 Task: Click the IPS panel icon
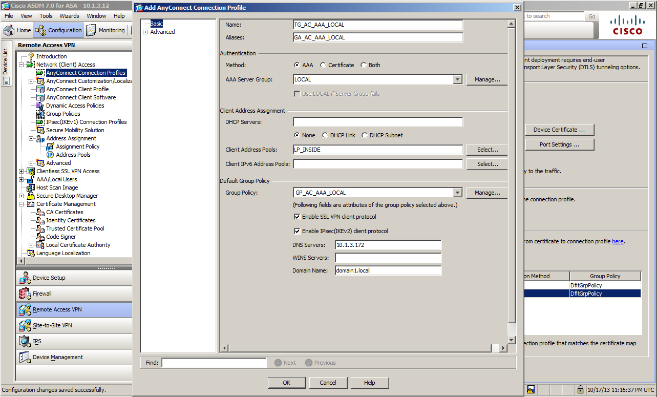(x=25, y=341)
